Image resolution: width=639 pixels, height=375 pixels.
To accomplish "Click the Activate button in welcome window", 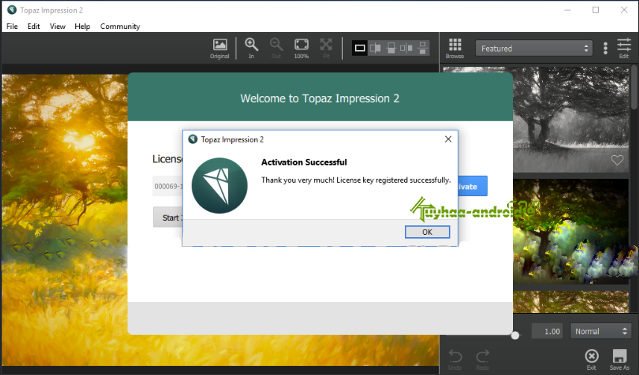I will tap(472, 186).
